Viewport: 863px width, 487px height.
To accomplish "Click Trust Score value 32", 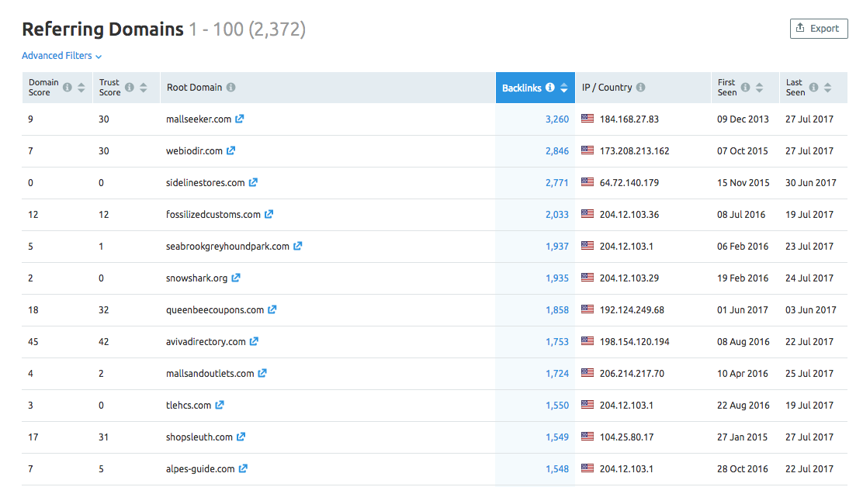I will [x=103, y=310].
